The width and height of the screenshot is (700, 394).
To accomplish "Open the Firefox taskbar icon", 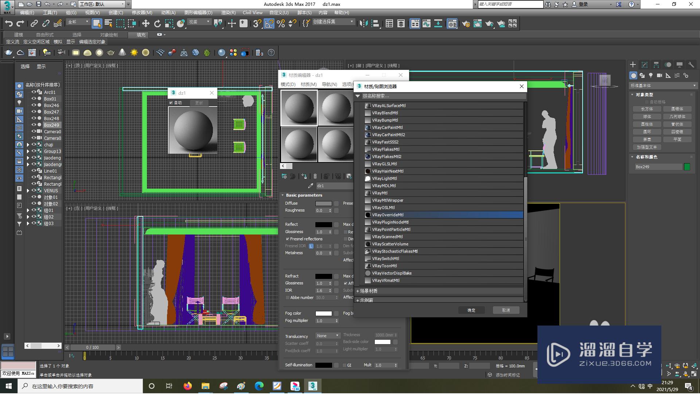I will [x=188, y=386].
